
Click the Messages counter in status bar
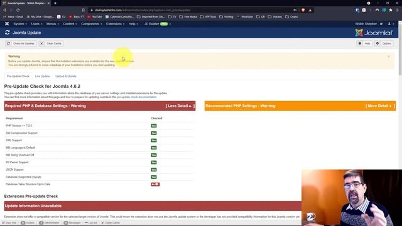tap(72, 223)
